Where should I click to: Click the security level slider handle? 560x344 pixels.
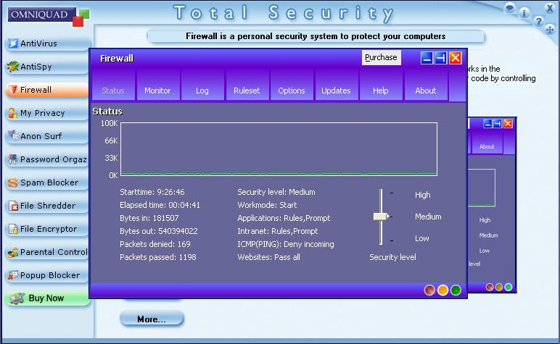(x=381, y=216)
